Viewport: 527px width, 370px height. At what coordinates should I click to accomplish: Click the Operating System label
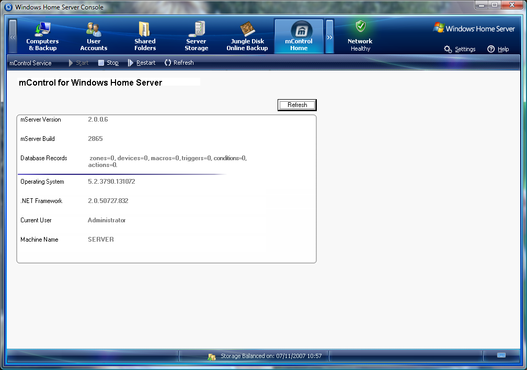coord(42,182)
